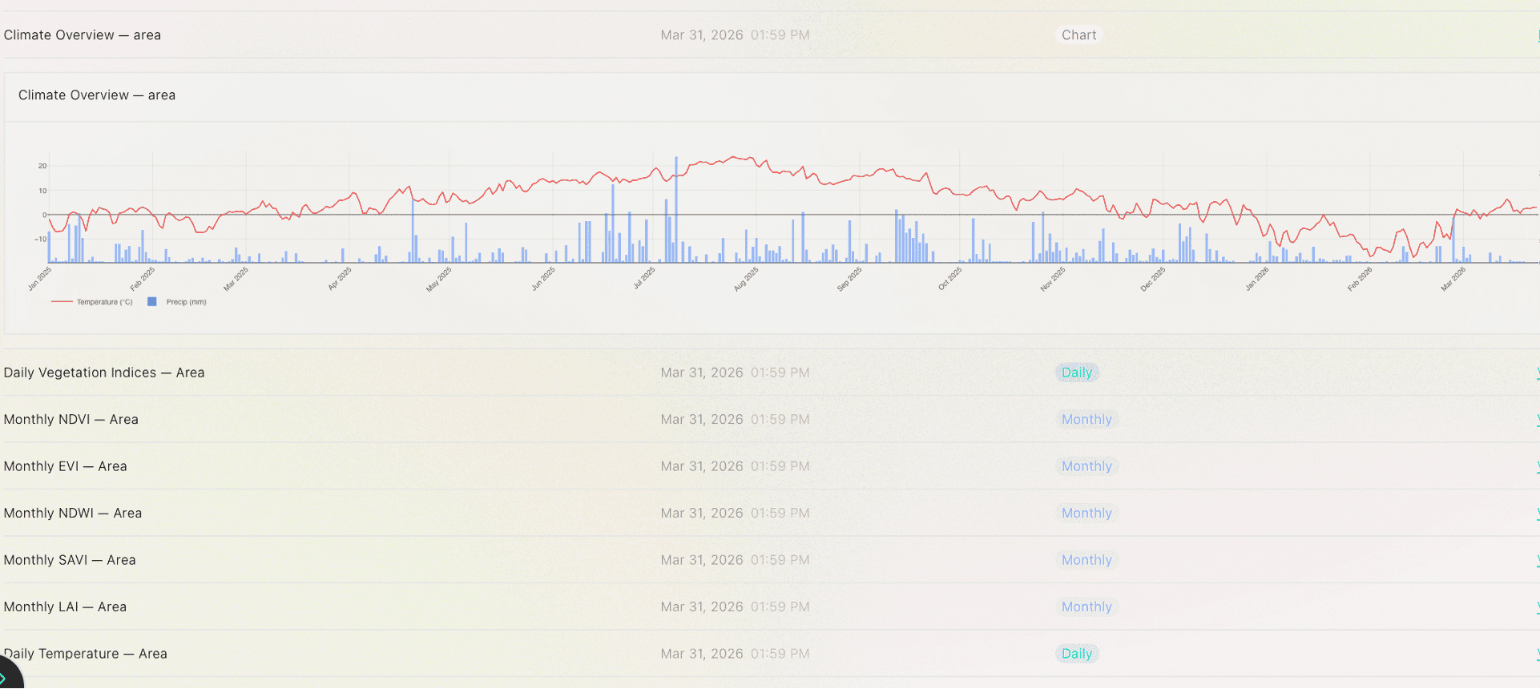1540x689 pixels.
Task: Click Daily badge on Vegetation Indices row
Action: [1076, 373]
